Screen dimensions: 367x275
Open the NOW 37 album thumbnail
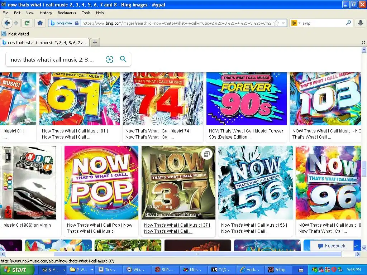[178, 183]
